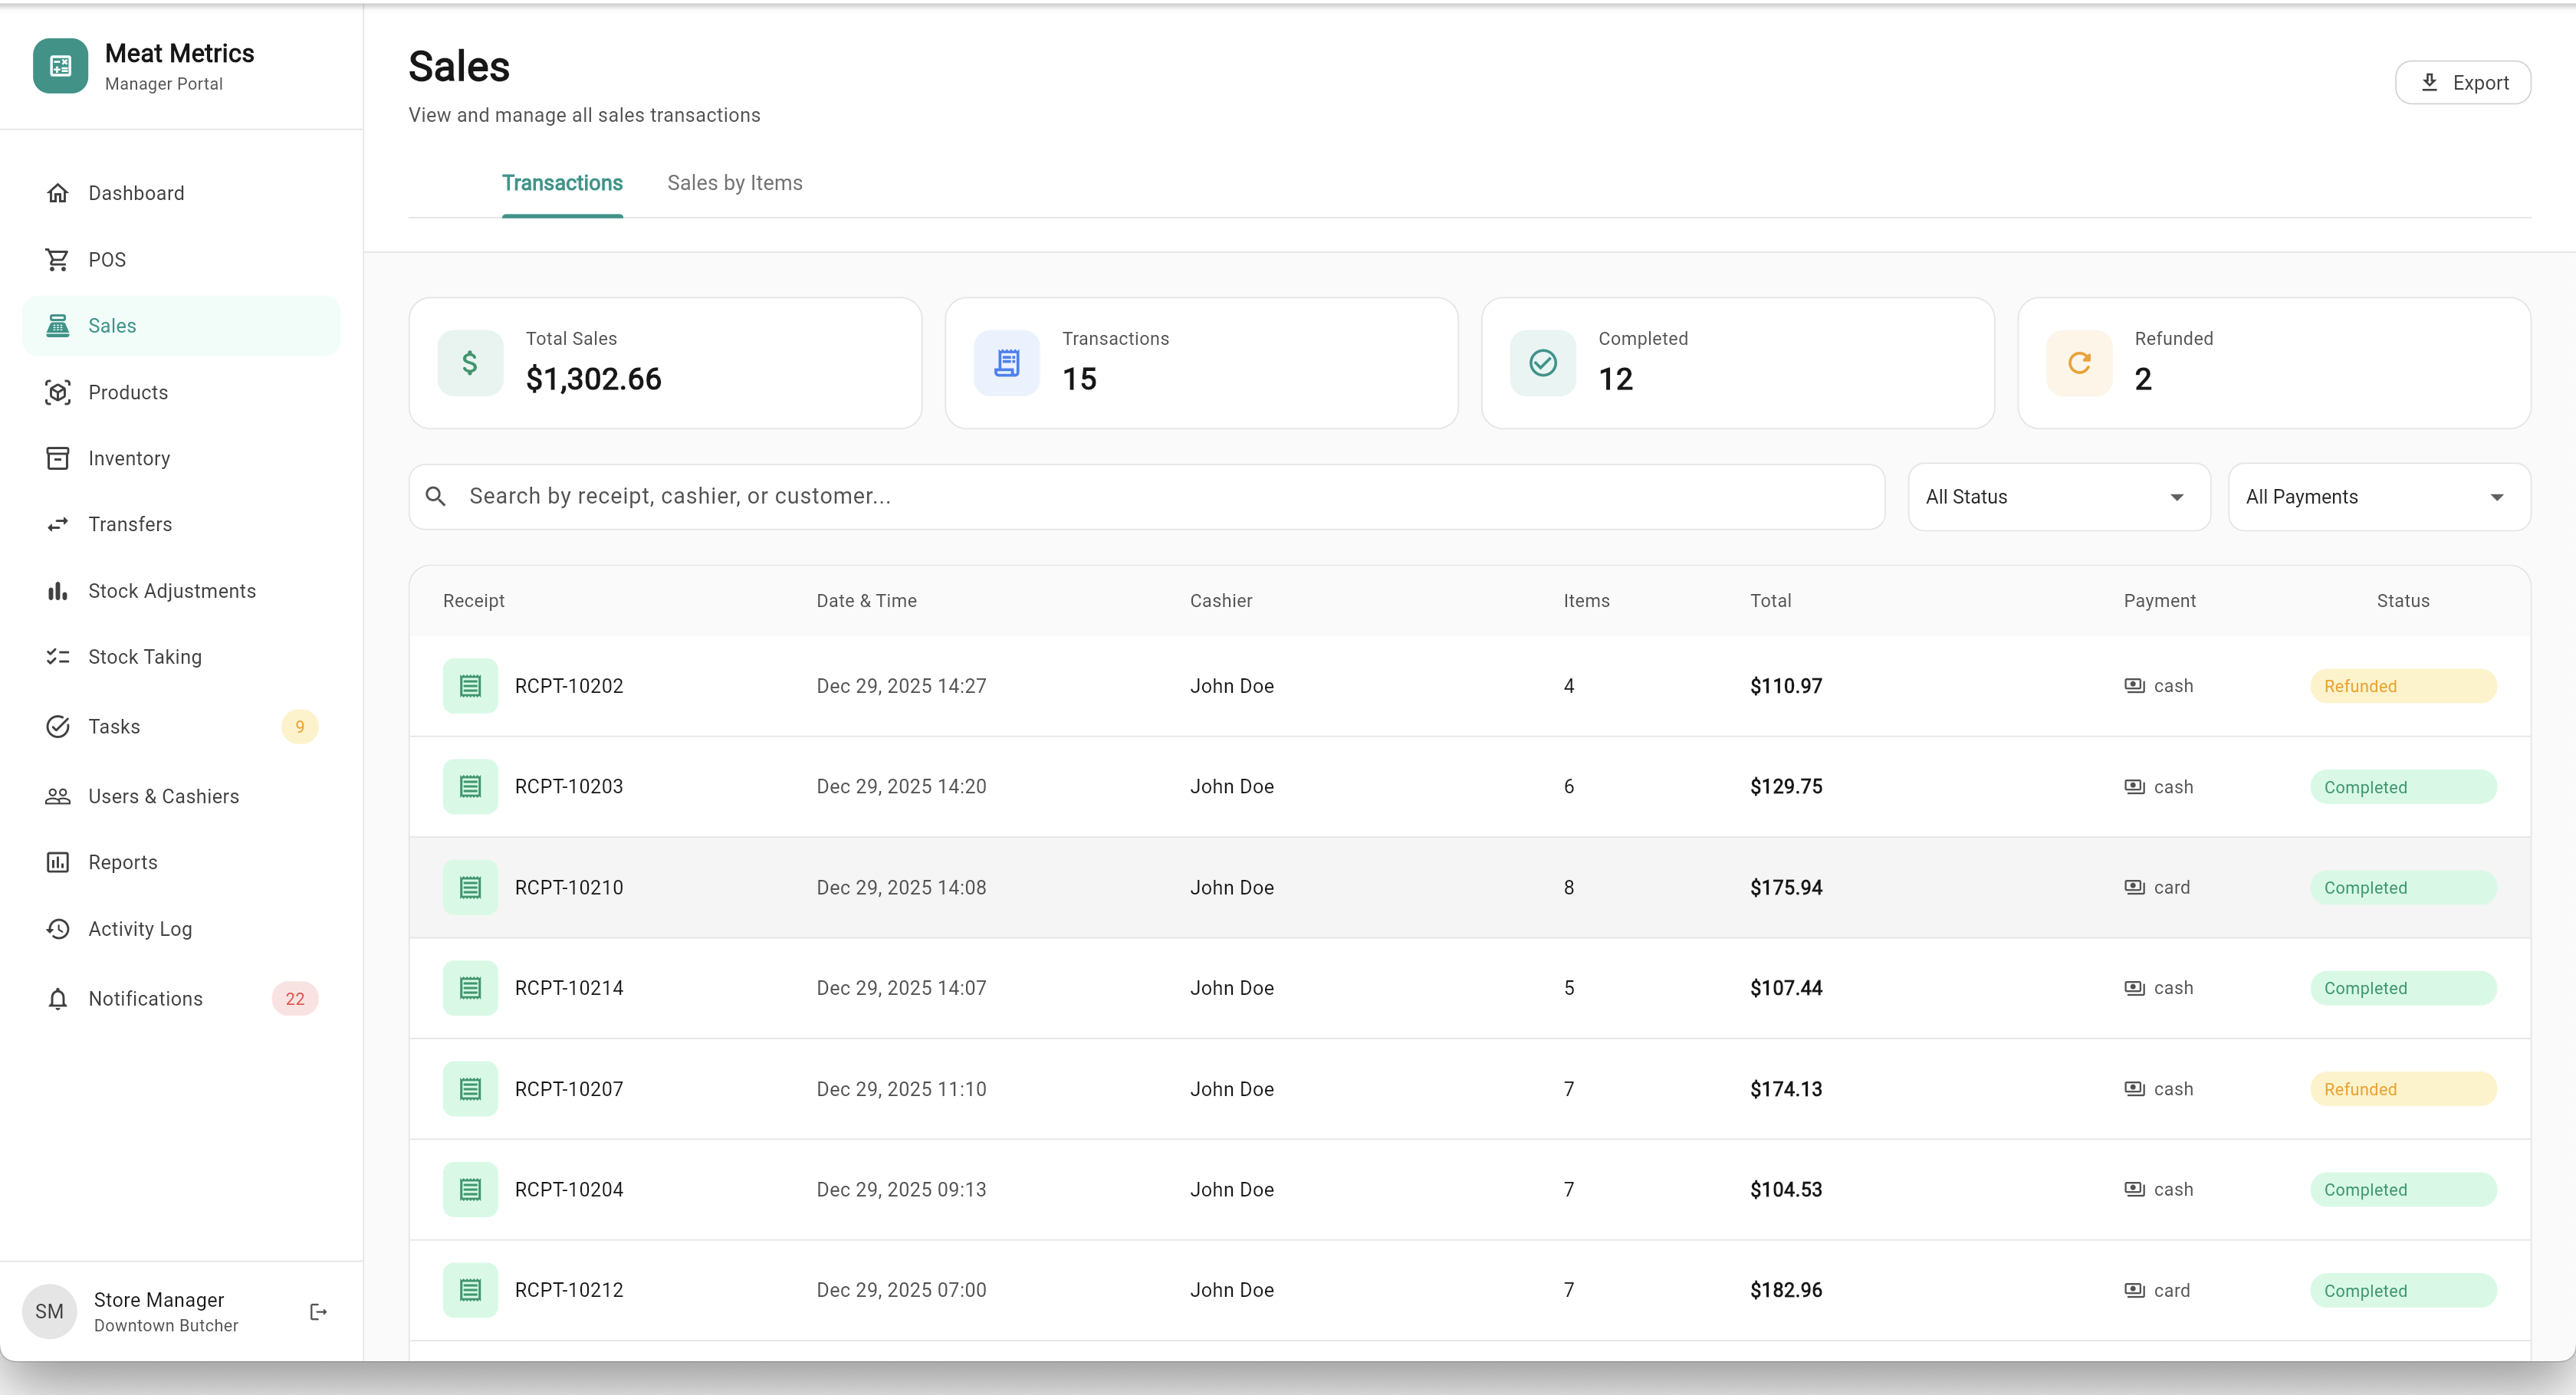This screenshot has width=2576, height=1395.
Task: Click the Notifications bell icon
Action: coord(57,998)
